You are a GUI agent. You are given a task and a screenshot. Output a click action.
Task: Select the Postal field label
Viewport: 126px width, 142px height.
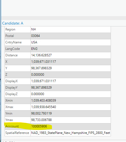tap(10, 36)
